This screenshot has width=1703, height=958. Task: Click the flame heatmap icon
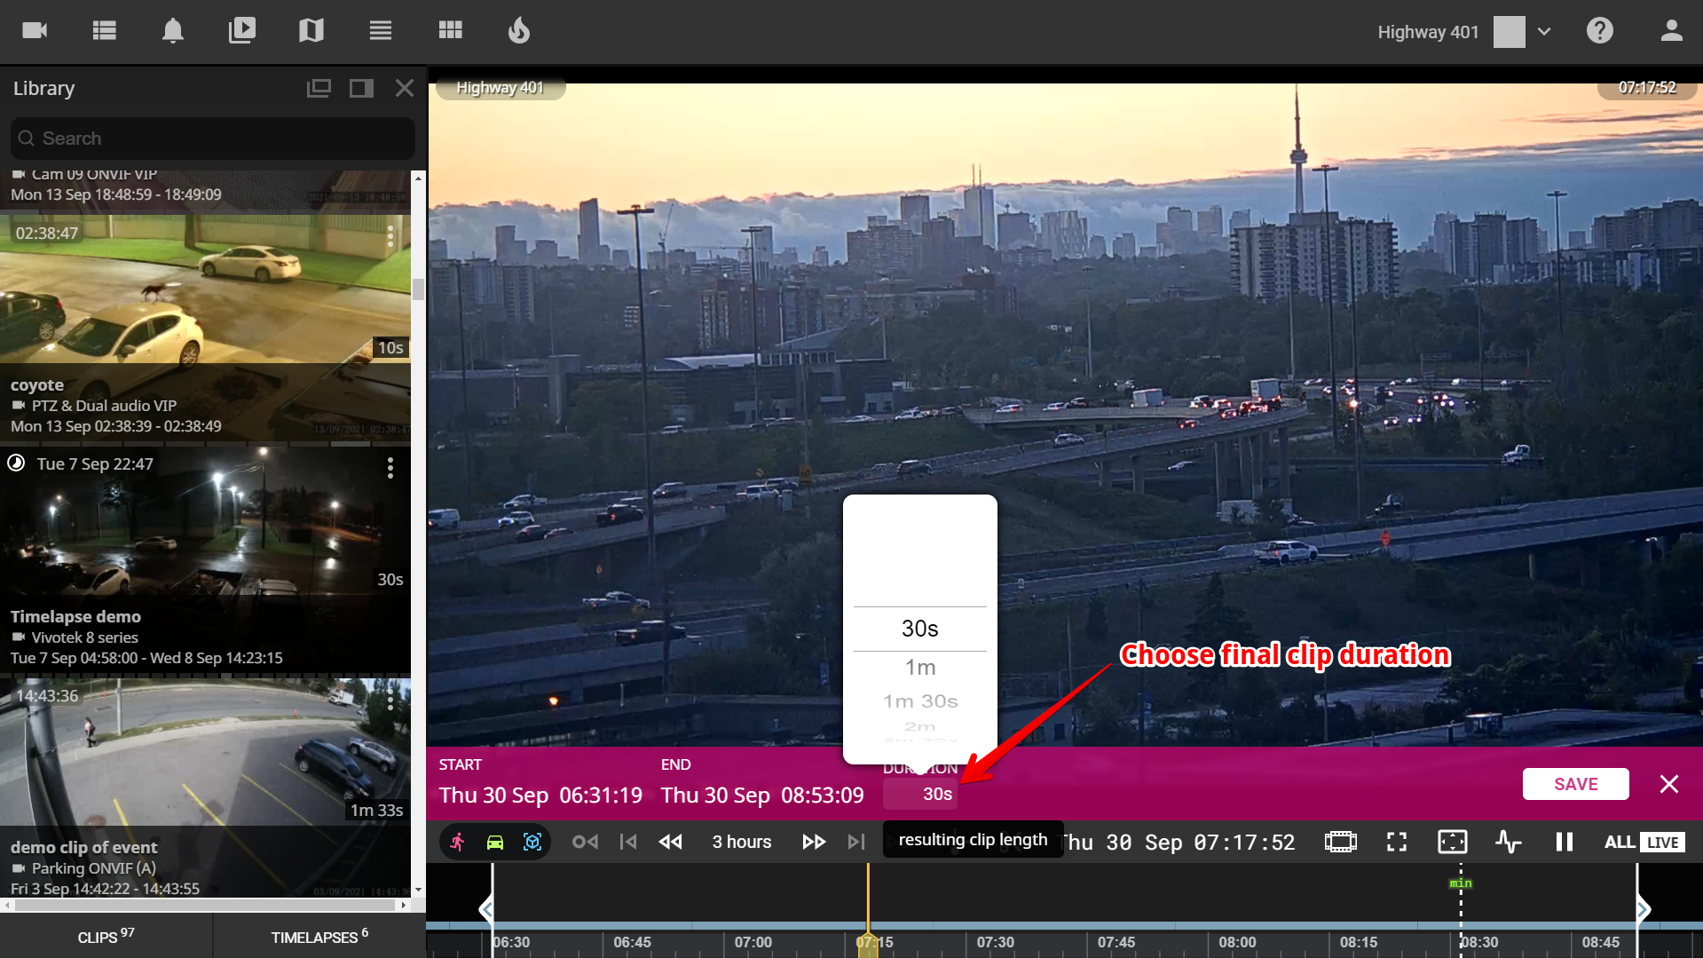click(518, 31)
